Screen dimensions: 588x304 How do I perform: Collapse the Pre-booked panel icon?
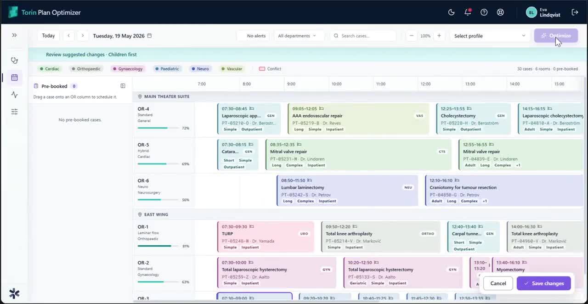point(123,86)
